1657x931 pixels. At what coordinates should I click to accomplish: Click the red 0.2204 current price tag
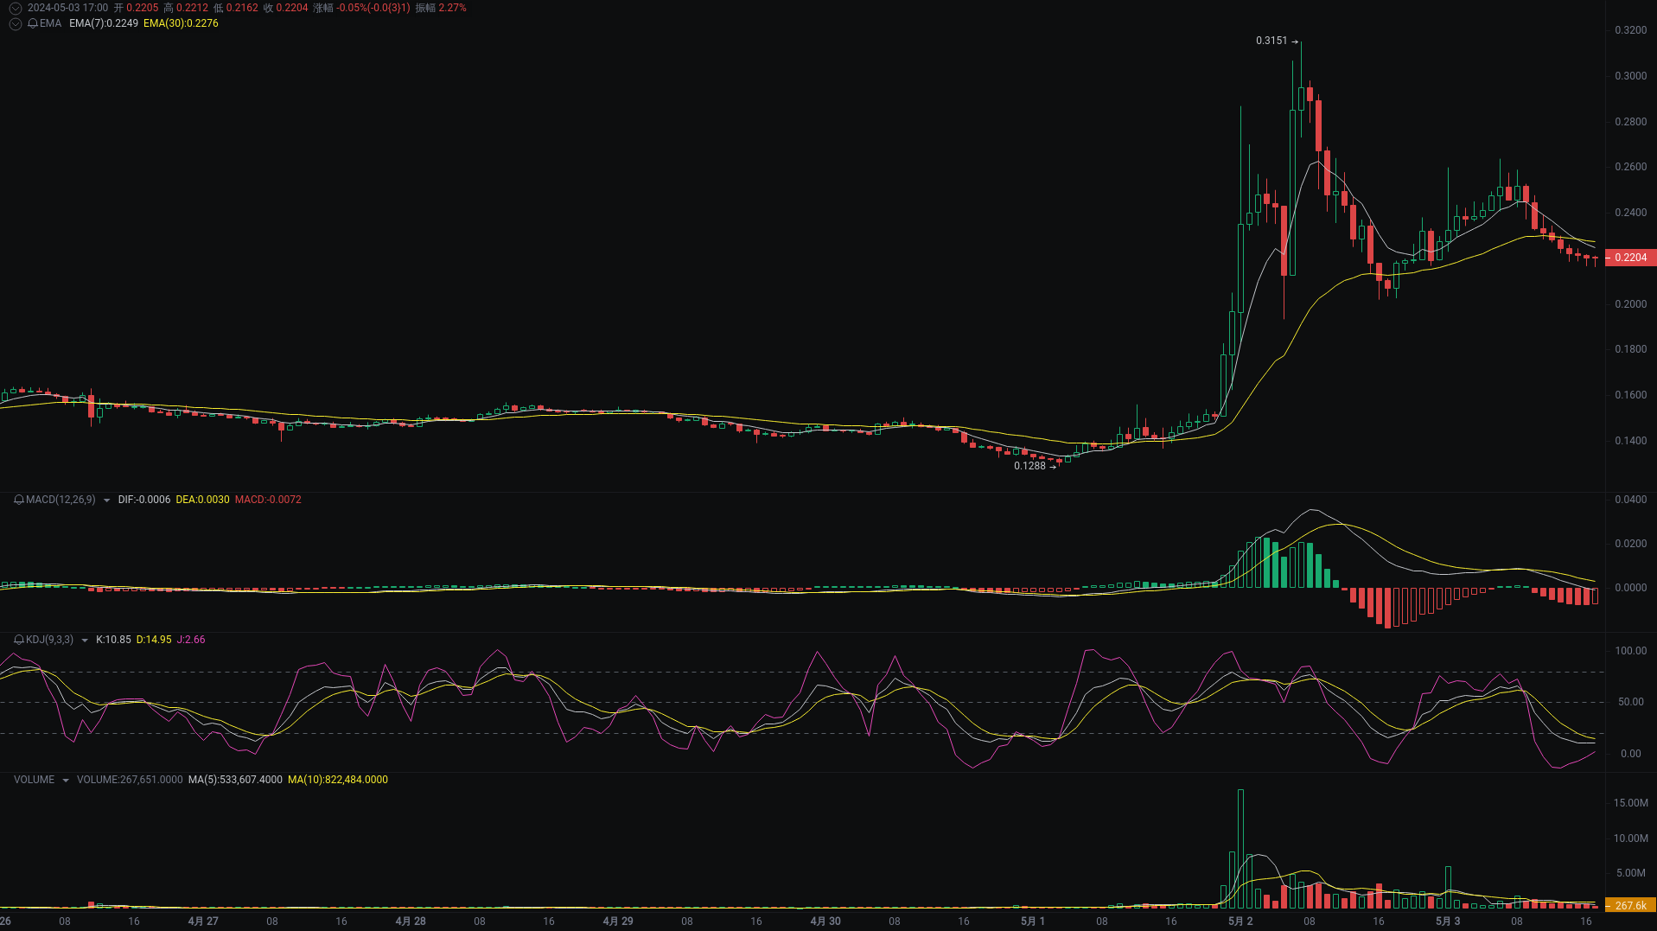1630,257
